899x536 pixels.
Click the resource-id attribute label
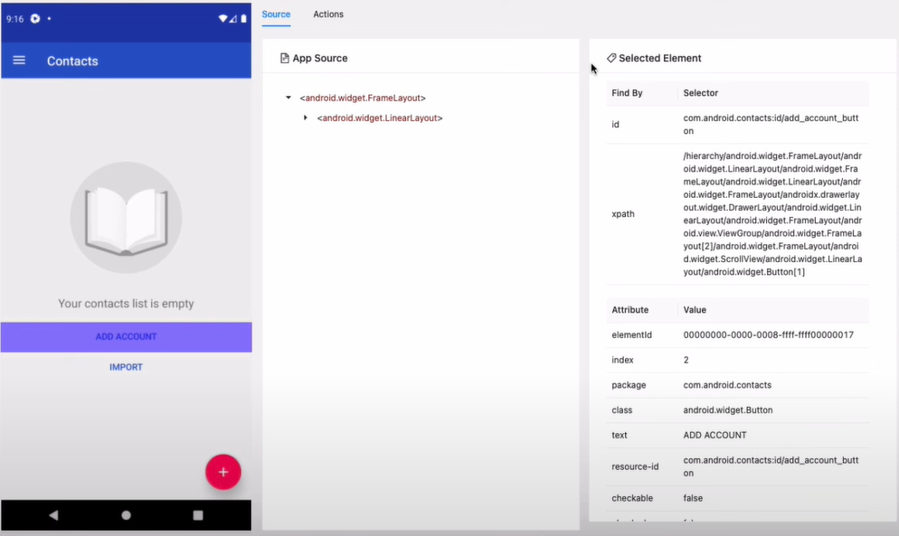[x=635, y=466]
